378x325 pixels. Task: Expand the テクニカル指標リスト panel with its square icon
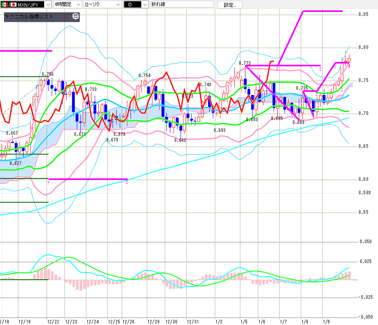[76, 17]
